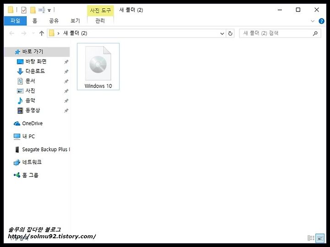330x247 pixels.
Task: Click the forward navigation arrow
Action: point(23,34)
